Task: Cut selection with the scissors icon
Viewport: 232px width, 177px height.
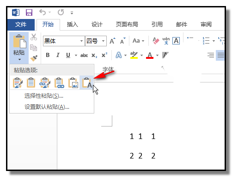Action: pyautogui.click(x=34, y=37)
